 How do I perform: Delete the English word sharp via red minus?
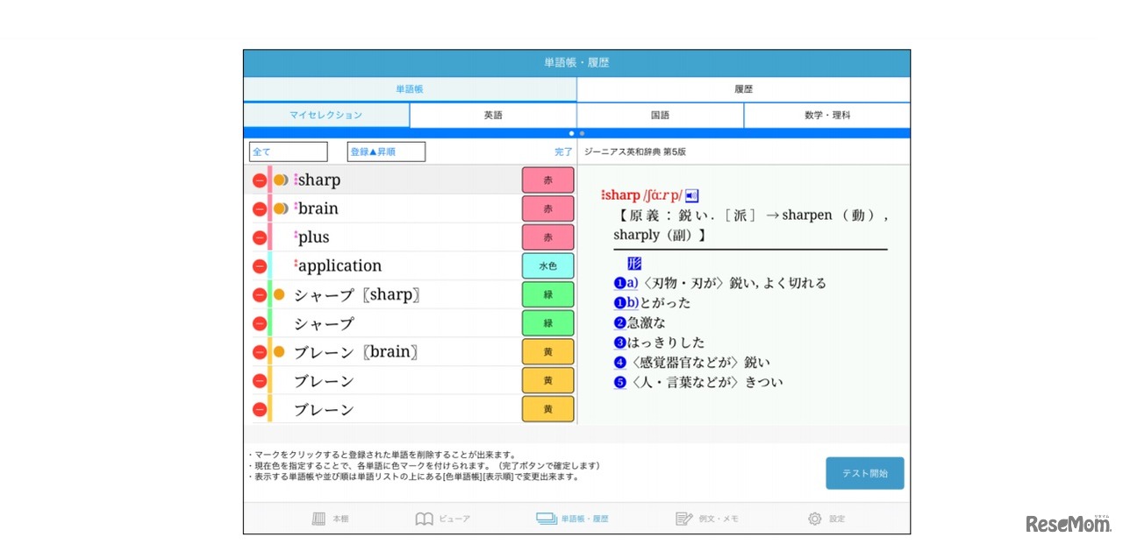(260, 180)
